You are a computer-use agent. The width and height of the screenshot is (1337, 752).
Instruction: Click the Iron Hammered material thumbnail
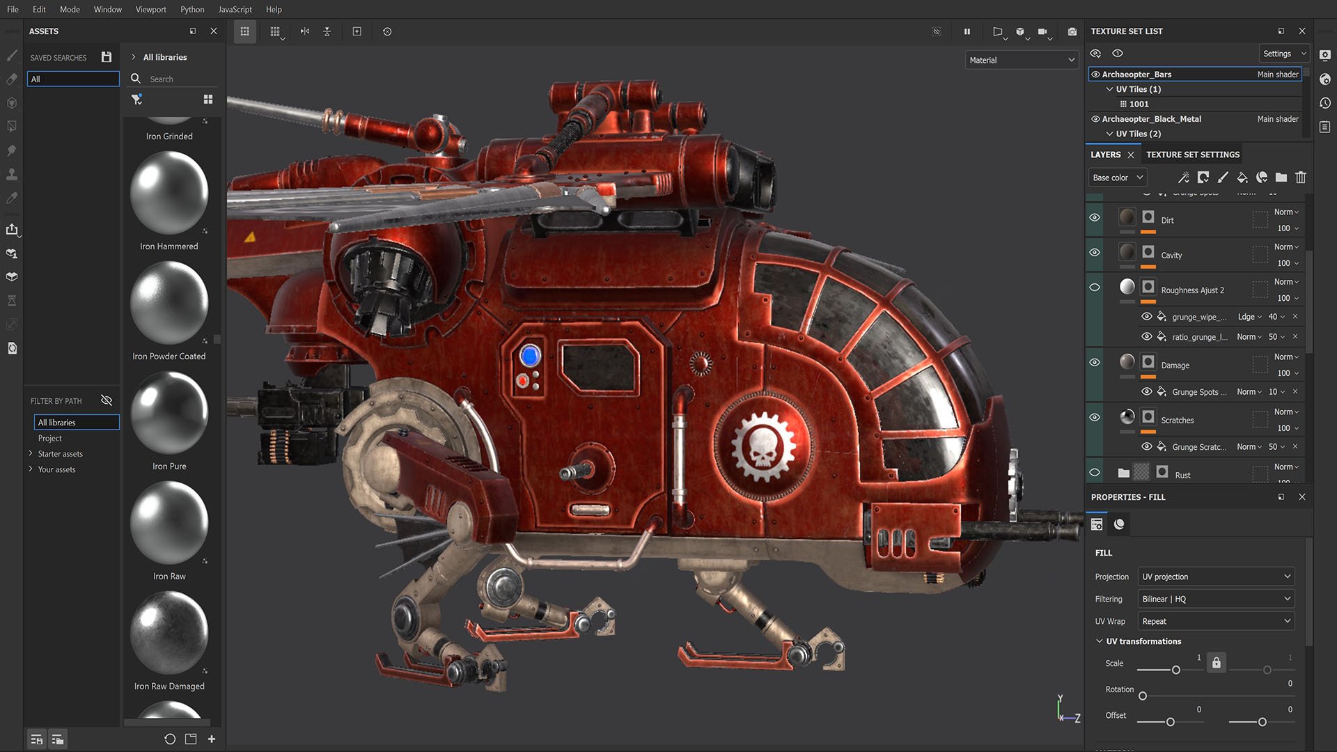169,193
